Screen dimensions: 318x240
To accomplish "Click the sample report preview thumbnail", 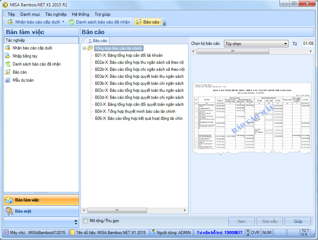I will coord(252,118).
